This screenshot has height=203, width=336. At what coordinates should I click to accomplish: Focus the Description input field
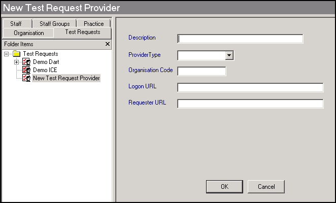click(x=240, y=39)
